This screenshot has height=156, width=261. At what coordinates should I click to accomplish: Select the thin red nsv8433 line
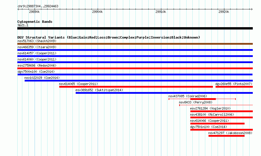(x=216, y=105)
